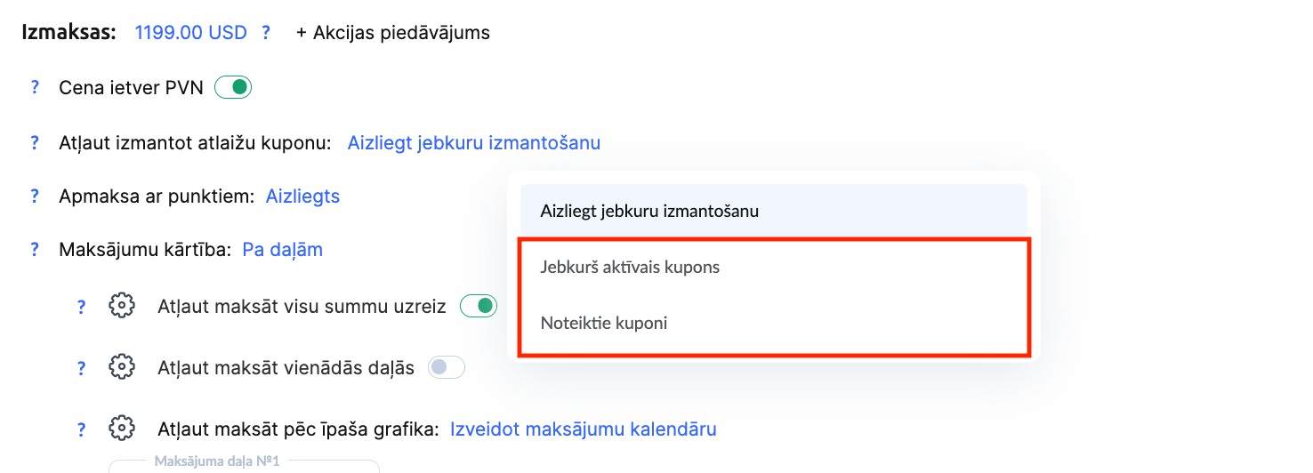
Task: Click the 1199.00 USD price link
Action: (190, 33)
